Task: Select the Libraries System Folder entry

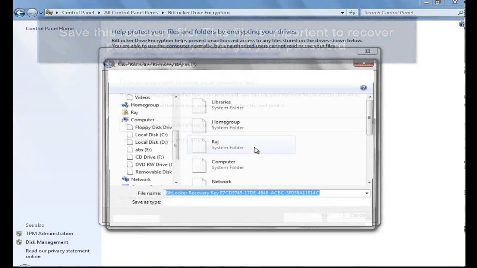Action: [x=241, y=105]
